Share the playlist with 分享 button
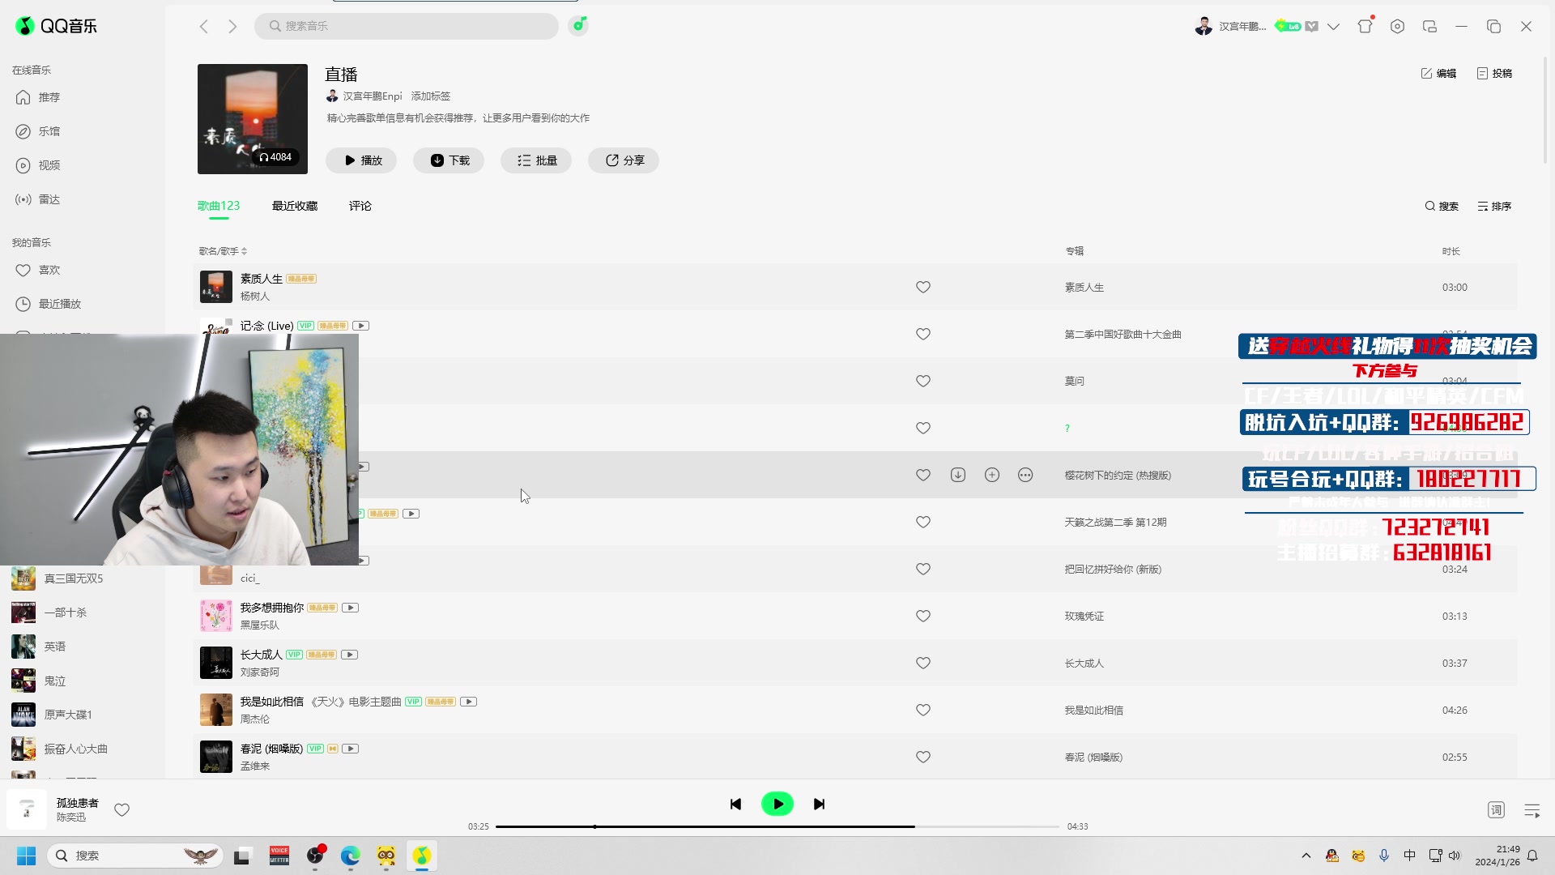This screenshot has height=875, width=1555. 624,160
